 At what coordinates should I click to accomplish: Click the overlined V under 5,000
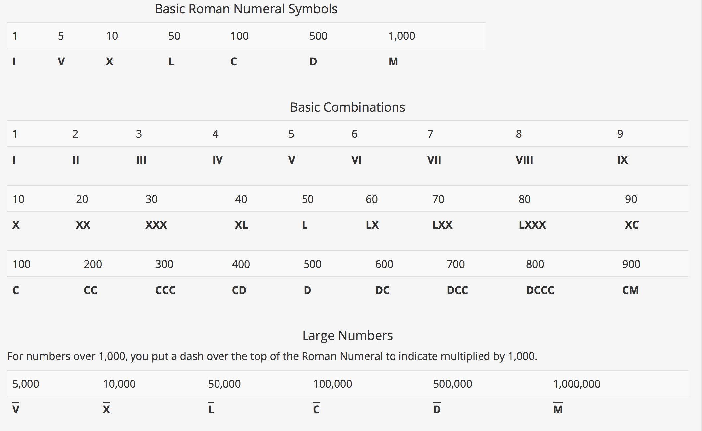[x=16, y=409]
